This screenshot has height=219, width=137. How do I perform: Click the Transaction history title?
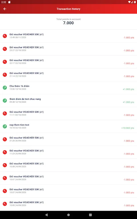coord(68,9)
